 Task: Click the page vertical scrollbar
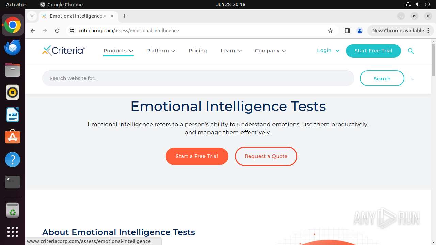(x=433, y=60)
